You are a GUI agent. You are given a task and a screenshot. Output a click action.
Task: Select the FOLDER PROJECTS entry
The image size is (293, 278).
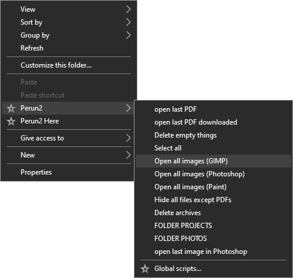click(213, 226)
